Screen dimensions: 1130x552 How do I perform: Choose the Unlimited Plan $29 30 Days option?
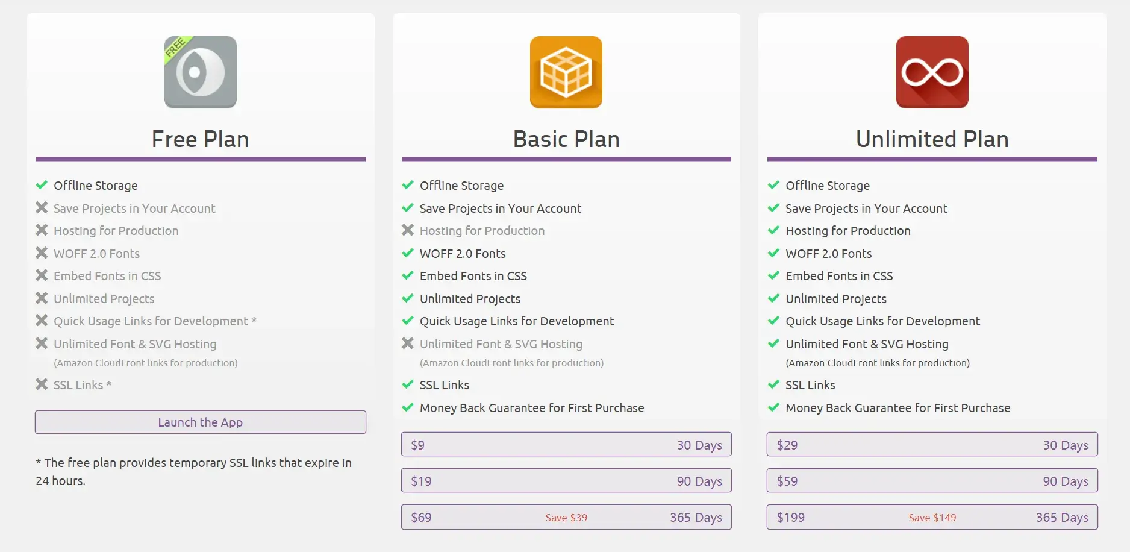click(x=932, y=445)
